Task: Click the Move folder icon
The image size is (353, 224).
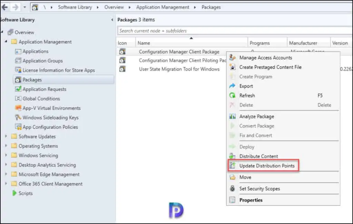Action: [232, 177]
